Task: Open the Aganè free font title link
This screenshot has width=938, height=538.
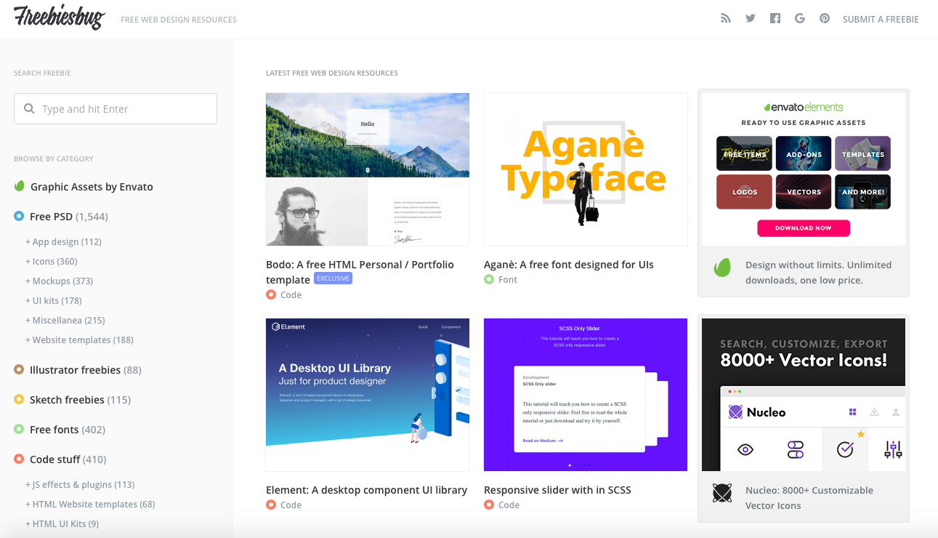Action: coord(569,265)
